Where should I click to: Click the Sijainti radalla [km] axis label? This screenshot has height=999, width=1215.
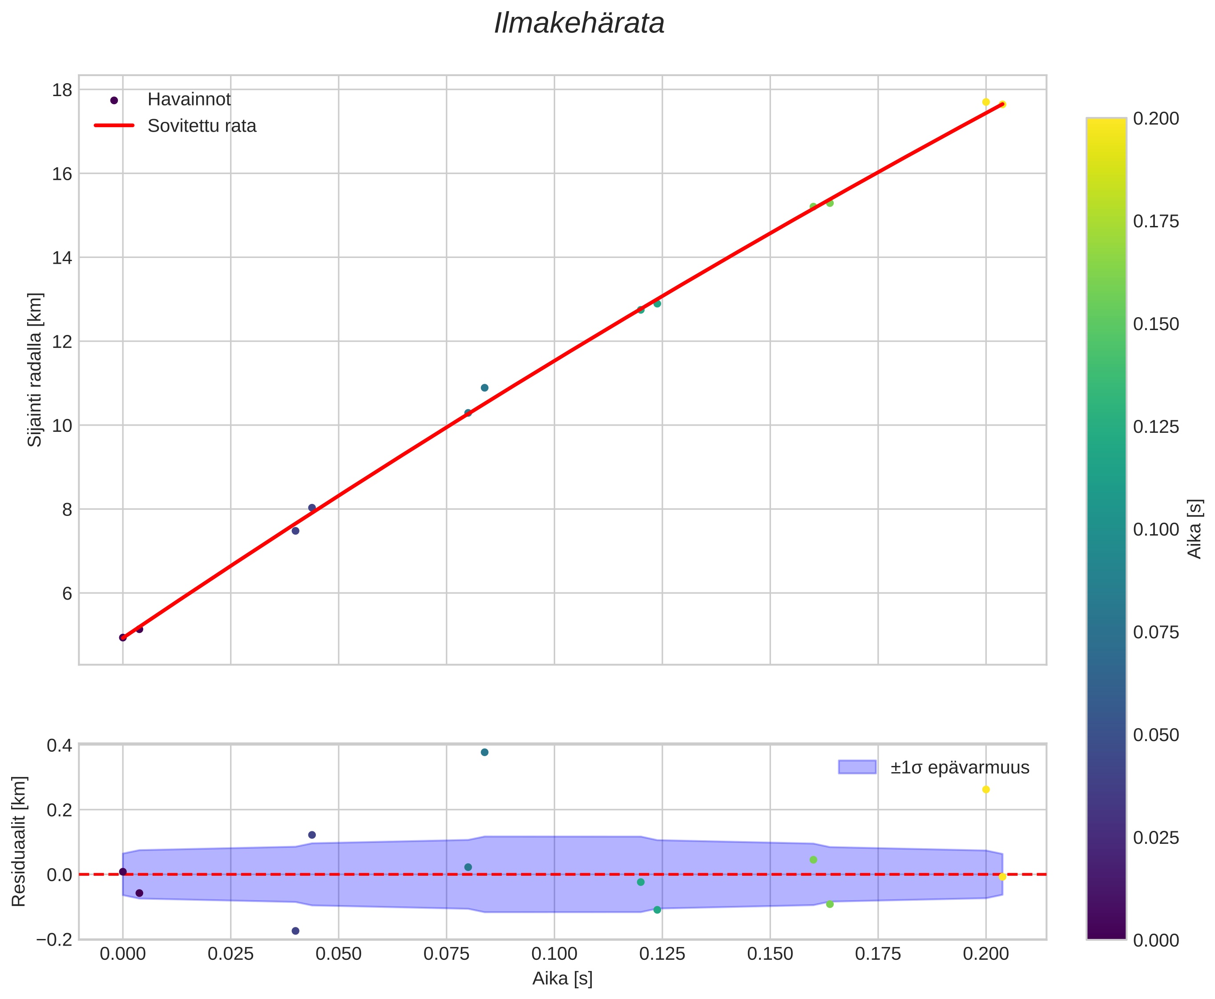[x=35, y=370]
